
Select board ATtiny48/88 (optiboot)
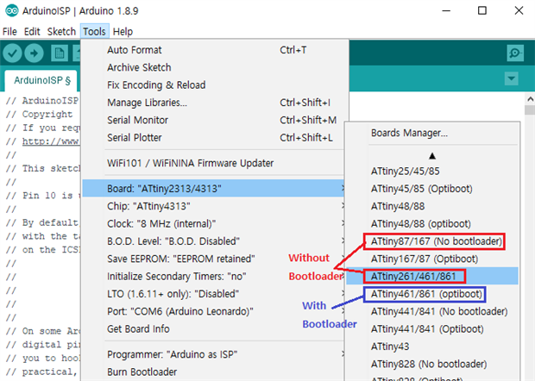coord(432,224)
